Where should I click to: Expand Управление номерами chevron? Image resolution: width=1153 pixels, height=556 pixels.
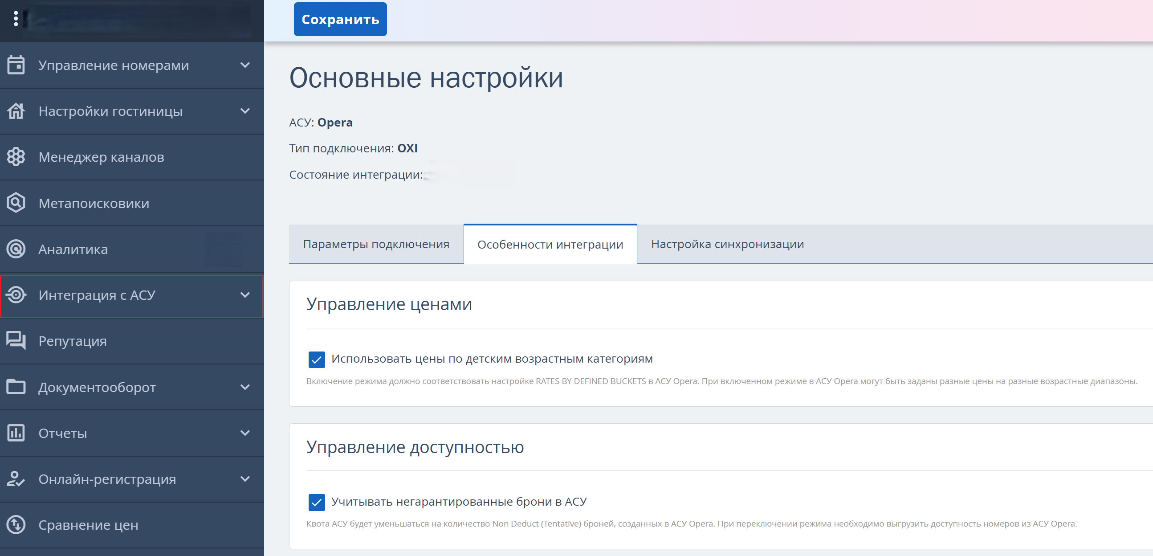point(245,65)
